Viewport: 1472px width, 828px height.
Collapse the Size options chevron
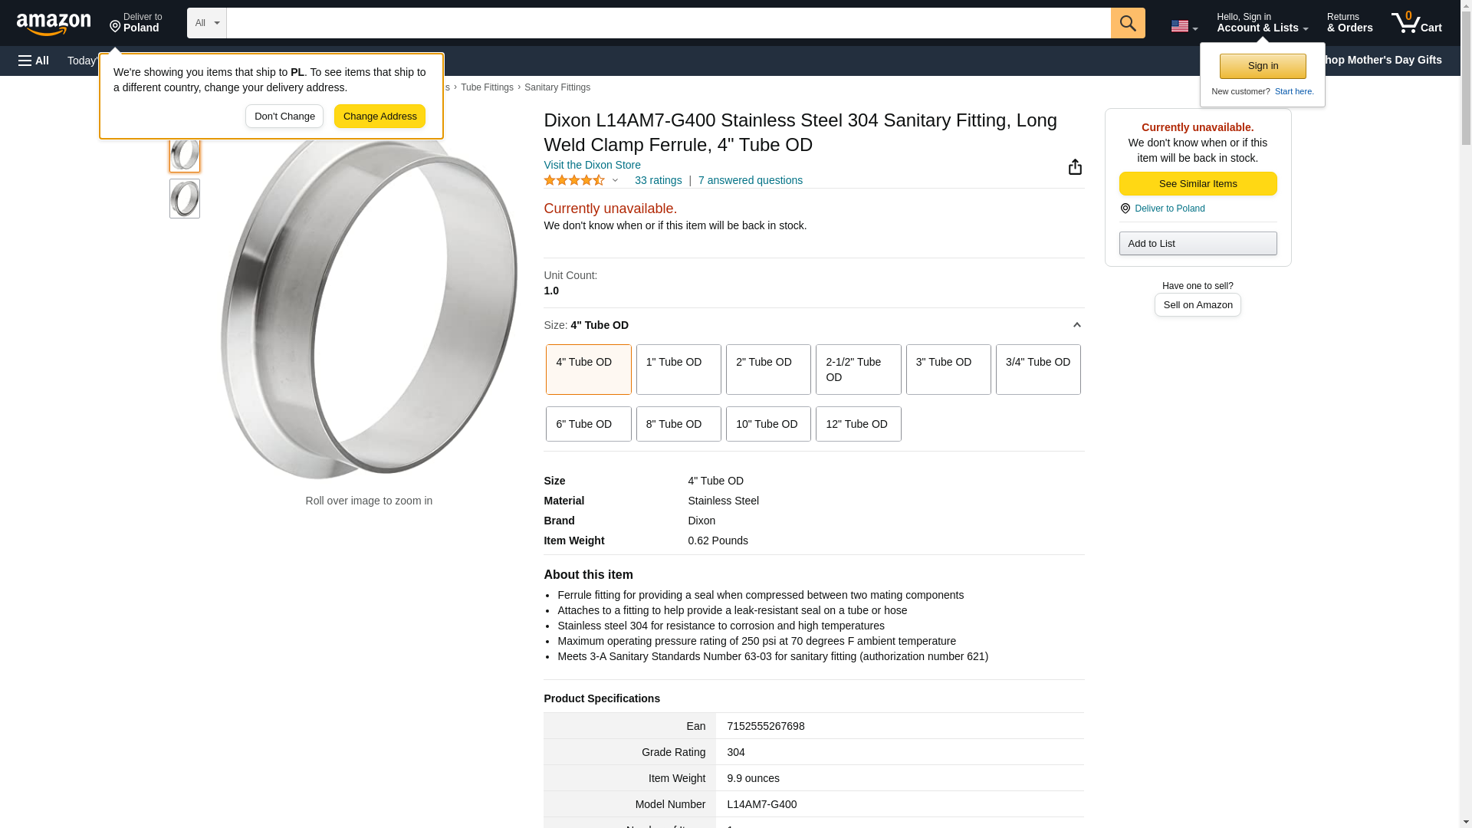click(1076, 325)
